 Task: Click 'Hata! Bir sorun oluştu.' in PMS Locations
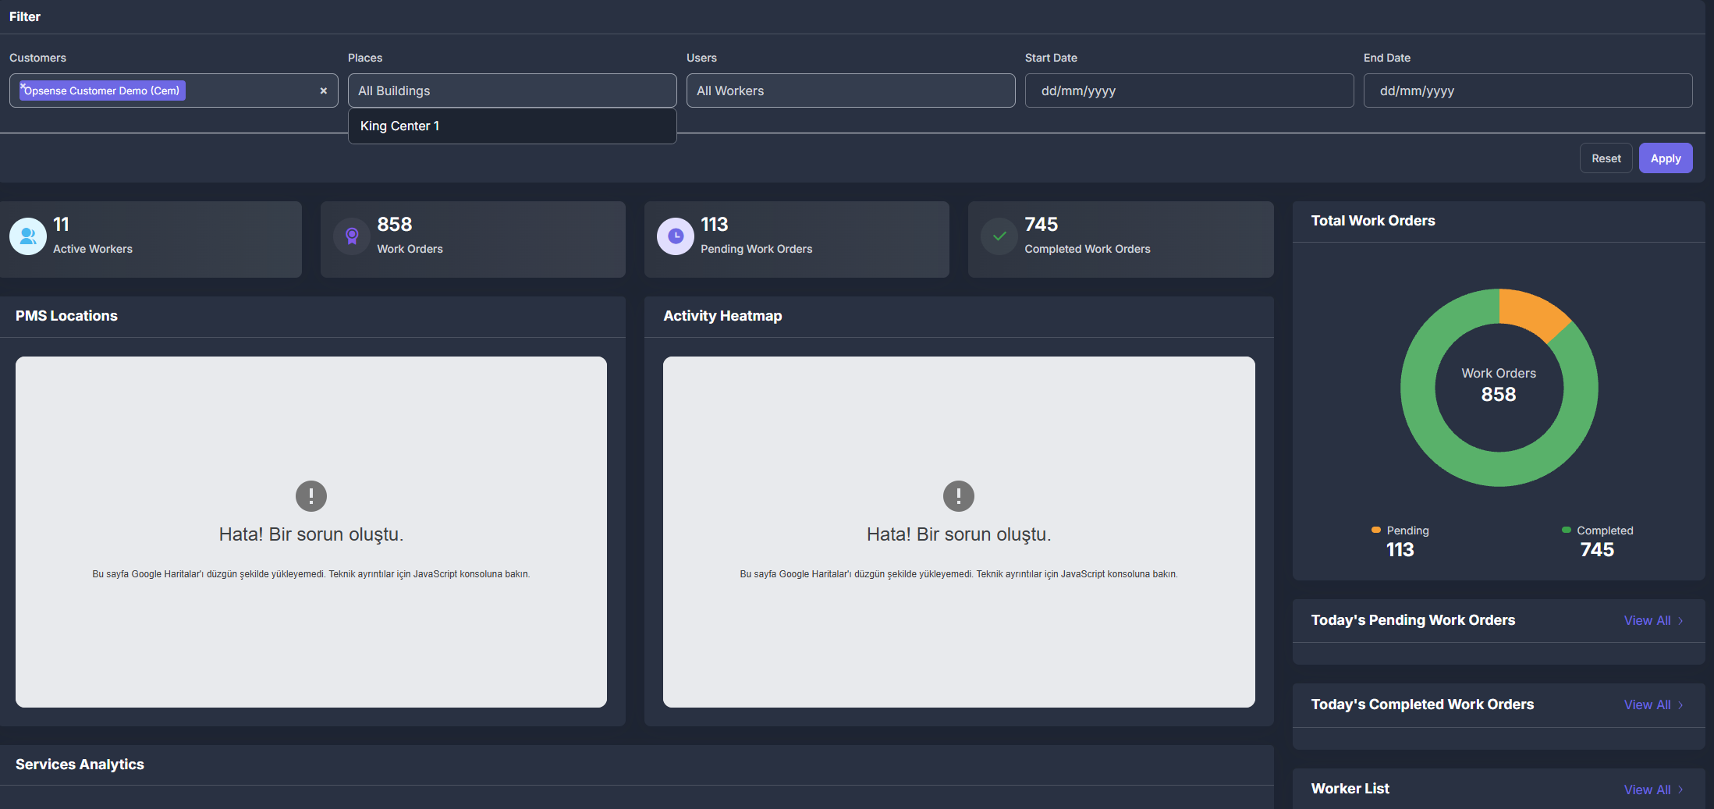[x=311, y=534]
